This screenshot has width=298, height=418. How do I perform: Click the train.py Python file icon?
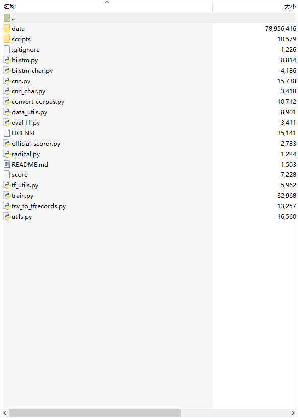pos(7,196)
